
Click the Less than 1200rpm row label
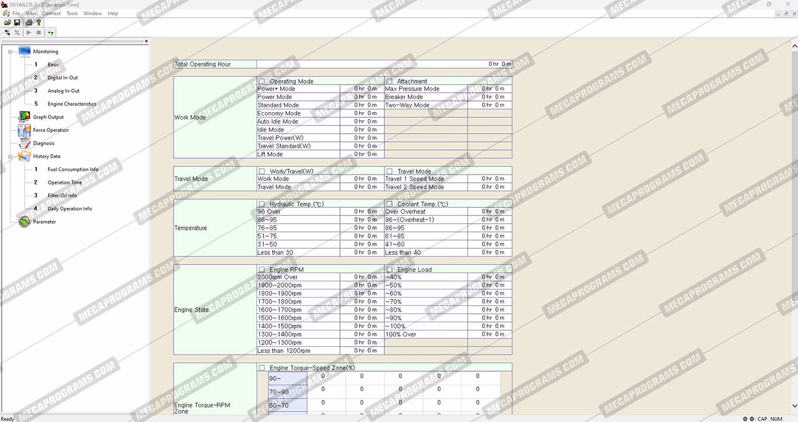click(284, 350)
